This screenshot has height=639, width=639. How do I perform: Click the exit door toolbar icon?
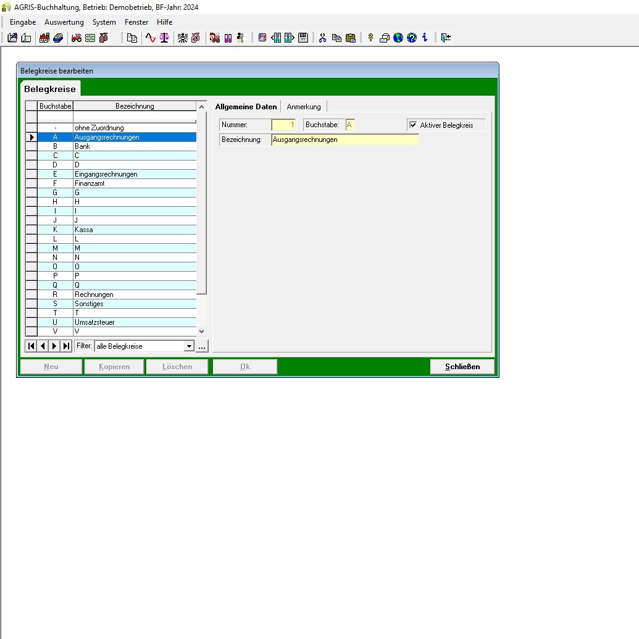tap(446, 38)
